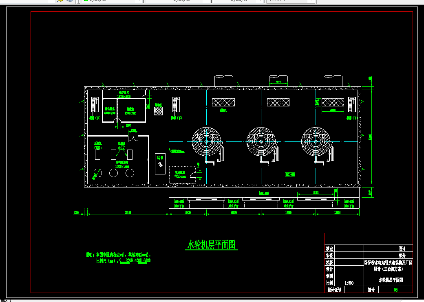
Task: Select the leftmost 尾水平台 label
Action: point(179,206)
